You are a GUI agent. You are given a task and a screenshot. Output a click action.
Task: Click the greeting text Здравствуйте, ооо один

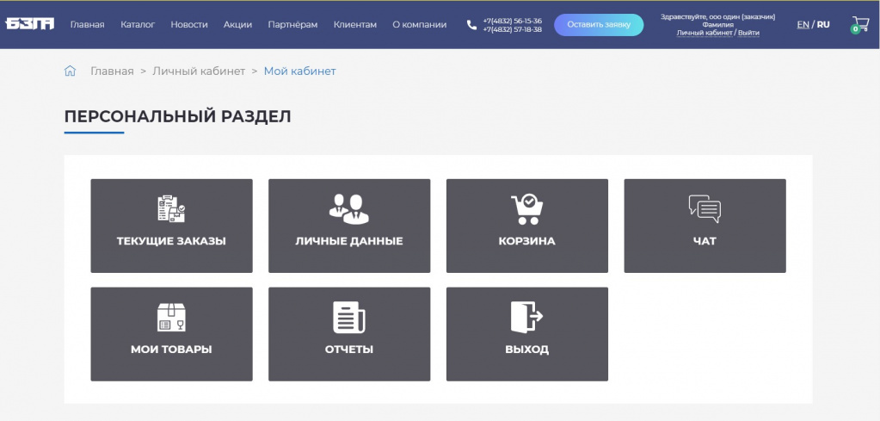point(717,17)
